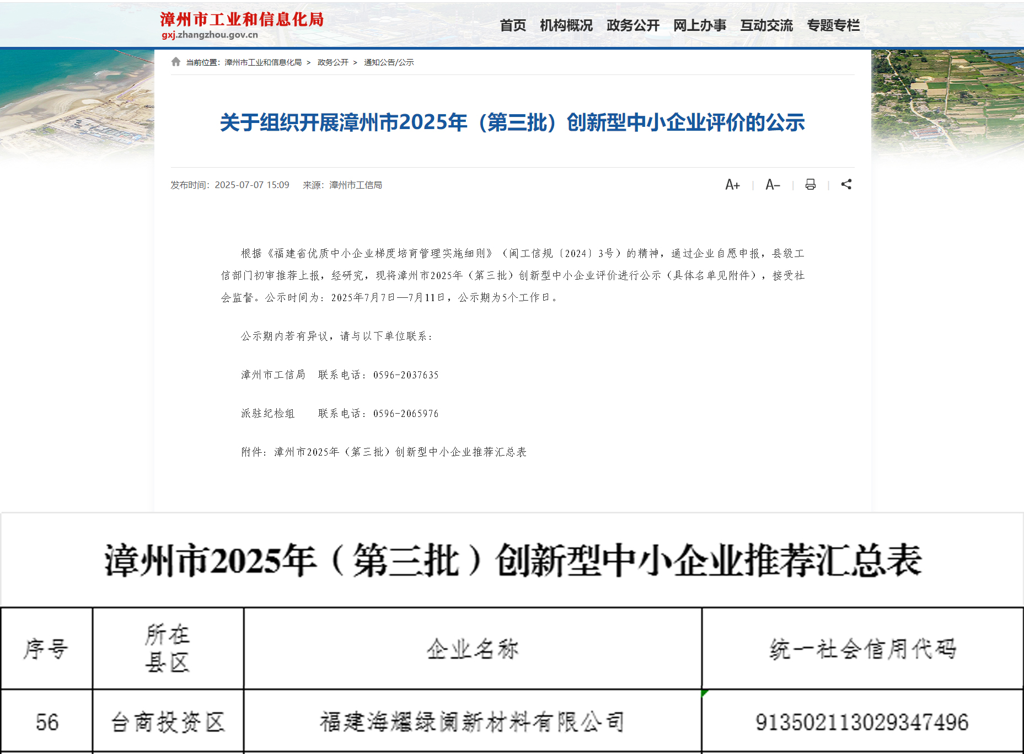Go to 网上办事 in navigation bar
Screen dimensions: 1024x754
click(700, 25)
